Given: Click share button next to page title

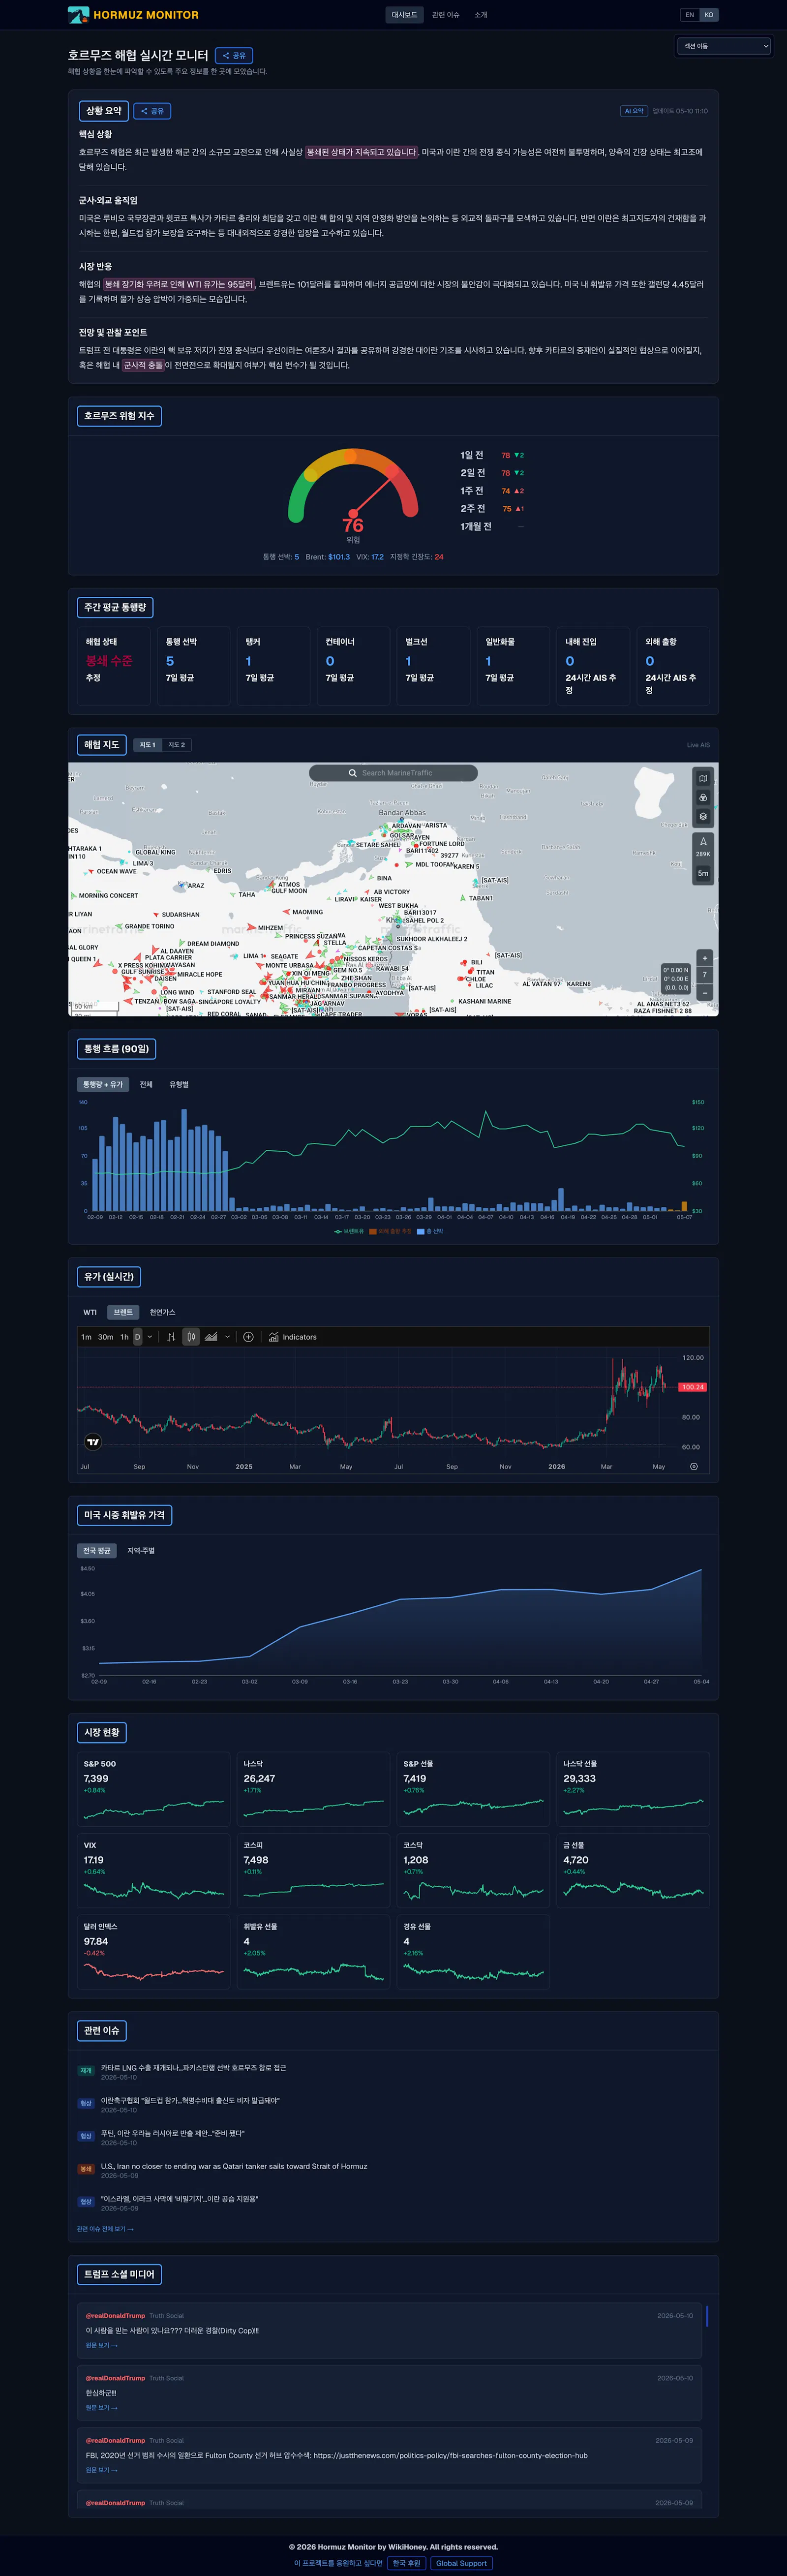Looking at the screenshot, I should tap(234, 56).
